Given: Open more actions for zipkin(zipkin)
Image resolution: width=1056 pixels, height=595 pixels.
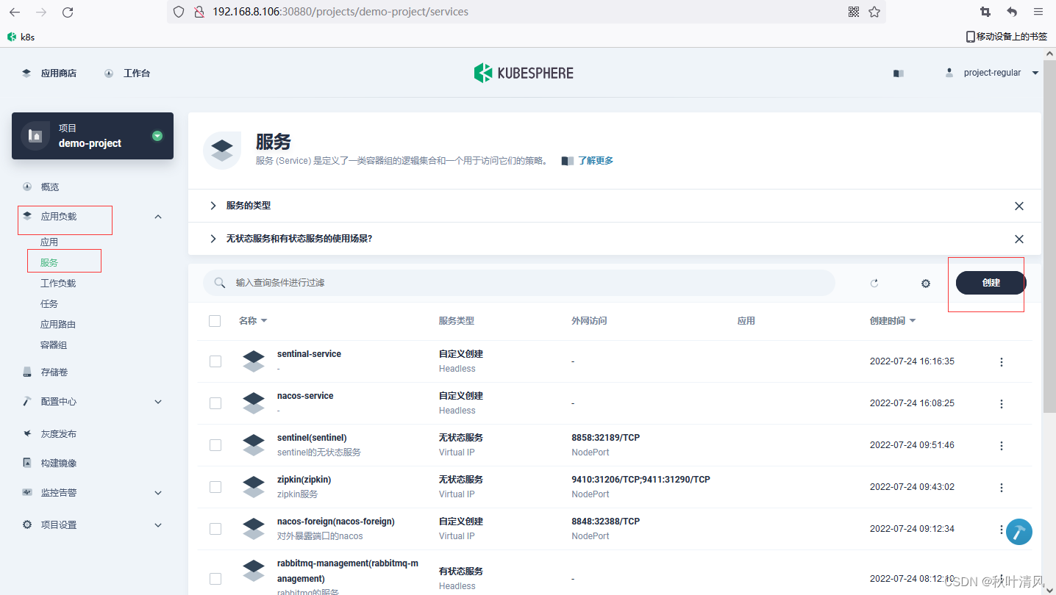Looking at the screenshot, I should click(1002, 488).
